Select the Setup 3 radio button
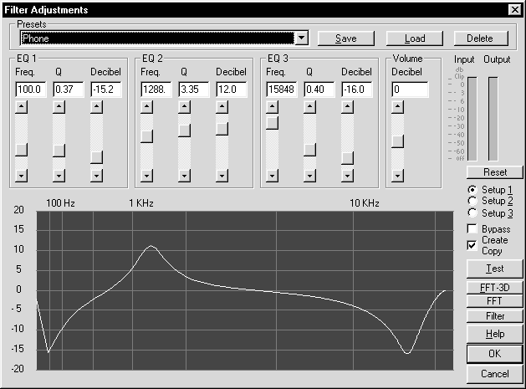Image resolution: width=526 pixels, height=389 pixels. [472, 213]
